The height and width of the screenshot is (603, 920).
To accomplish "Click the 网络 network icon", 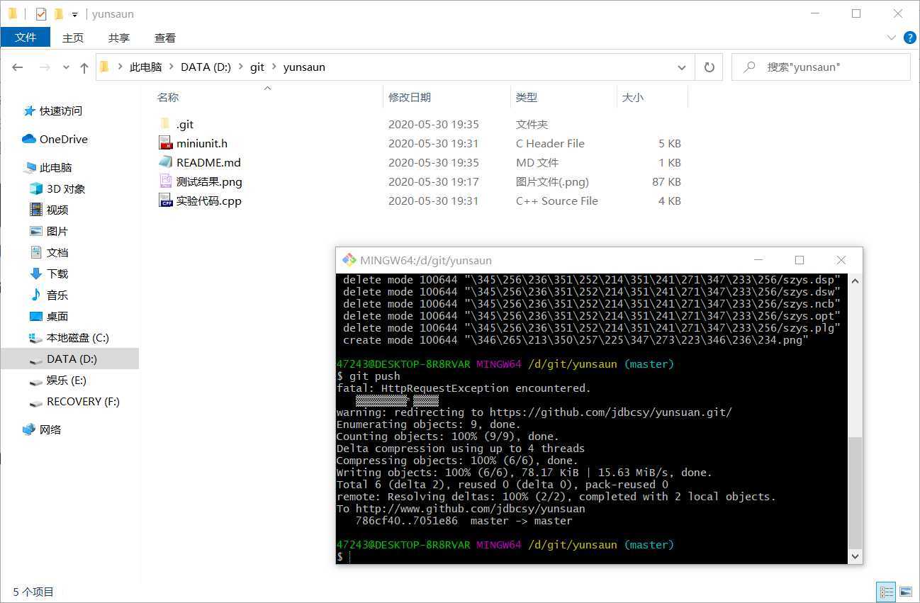I will coord(29,429).
